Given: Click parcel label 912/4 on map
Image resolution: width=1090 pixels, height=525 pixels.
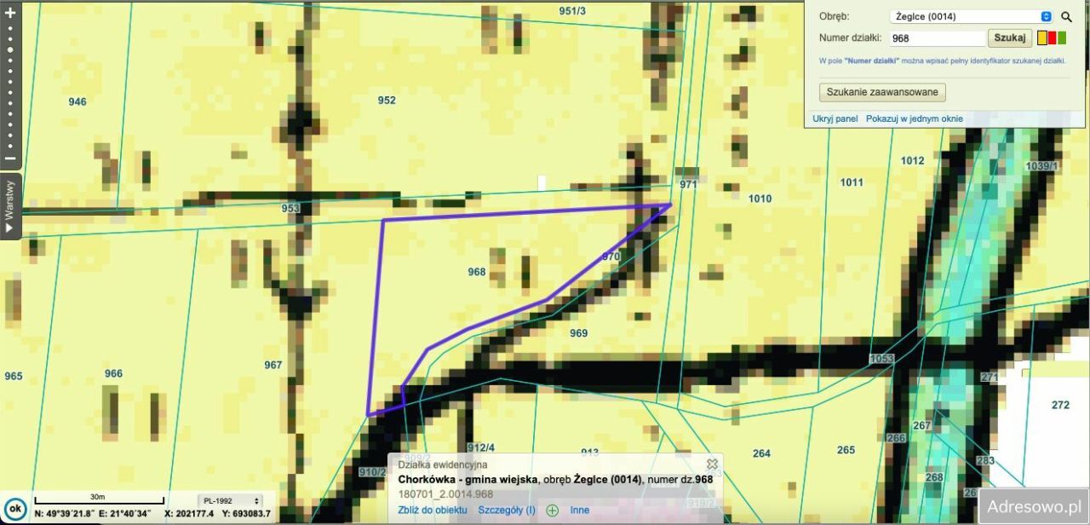Looking at the screenshot, I should pyautogui.click(x=481, y=447).
